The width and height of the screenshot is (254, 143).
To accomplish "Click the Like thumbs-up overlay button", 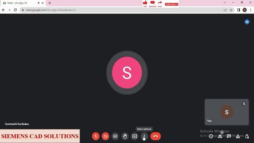I will tap(145, 4).
